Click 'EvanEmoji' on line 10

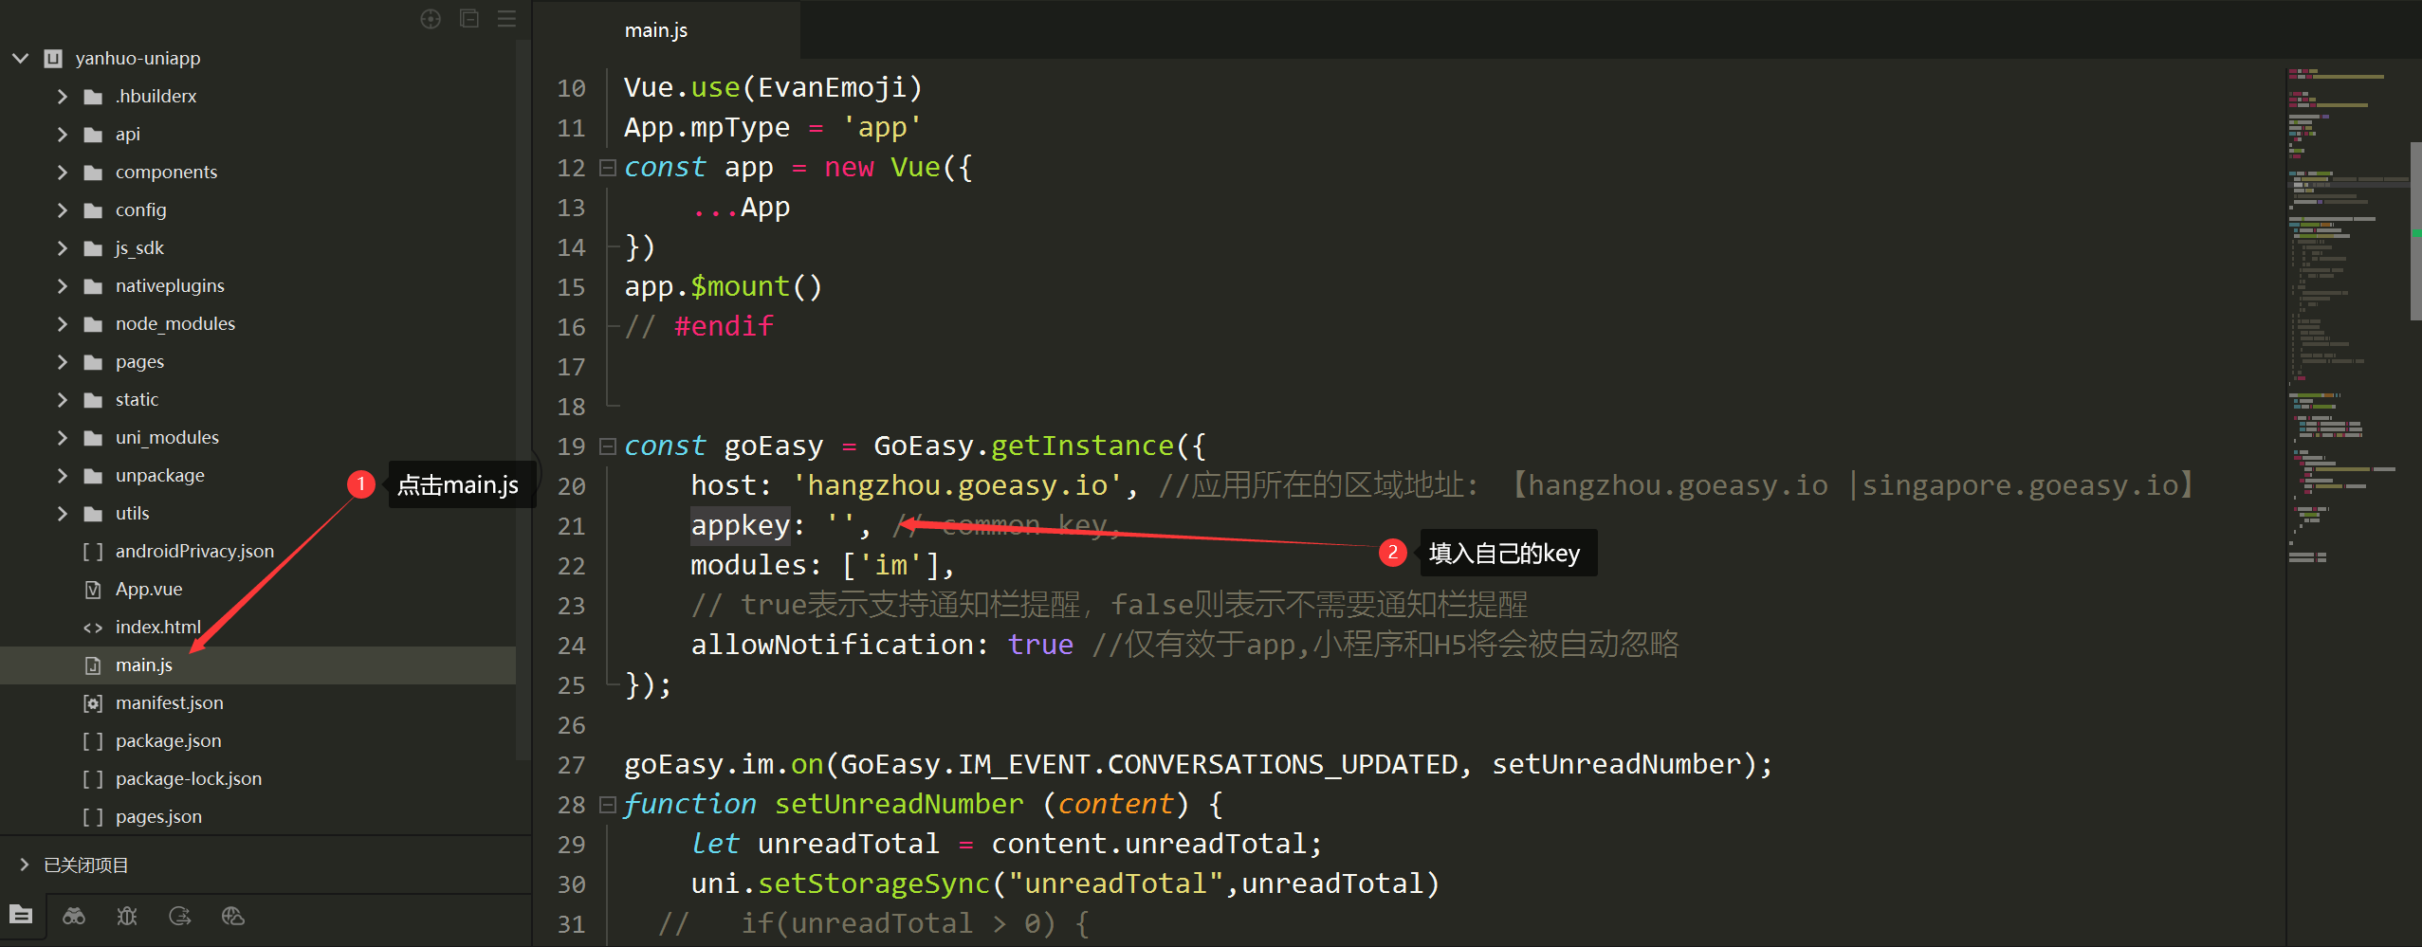(x=832, y=87)
